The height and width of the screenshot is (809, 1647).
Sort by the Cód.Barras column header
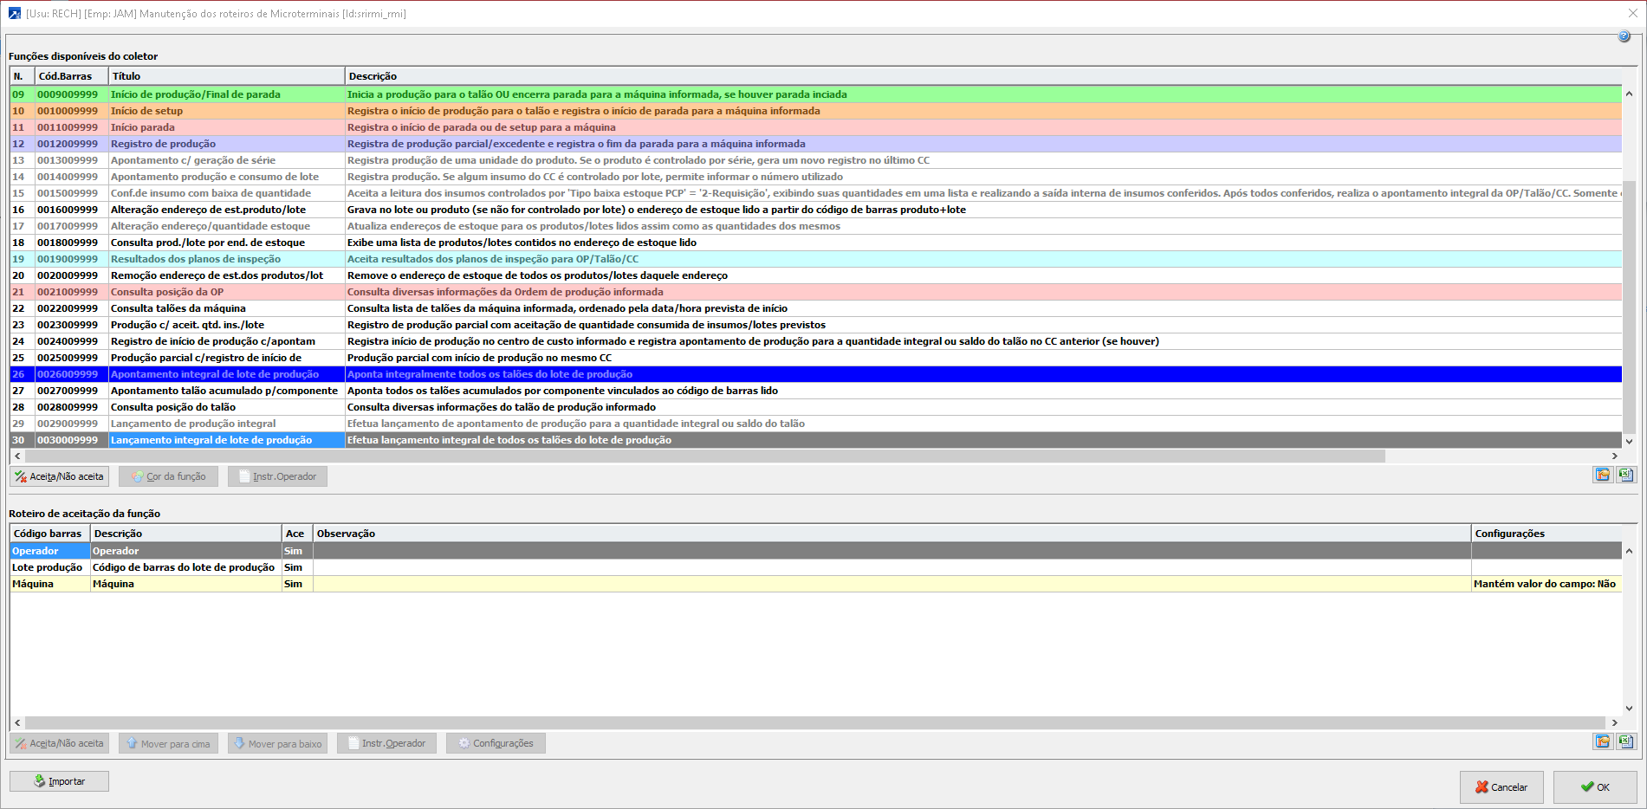[71, 76]
